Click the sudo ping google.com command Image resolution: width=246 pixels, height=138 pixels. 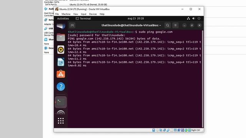coord(155,32)
